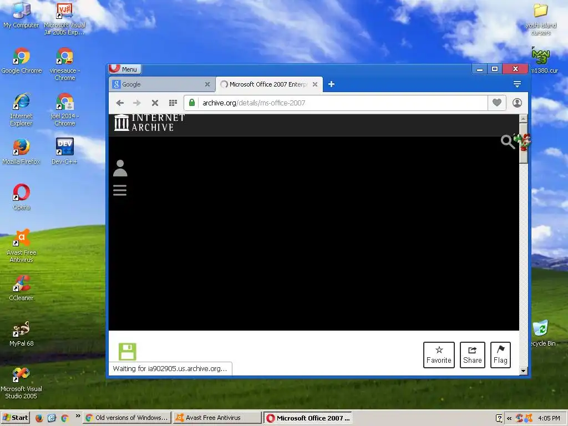Favorite this archive item

pos(439,355)
